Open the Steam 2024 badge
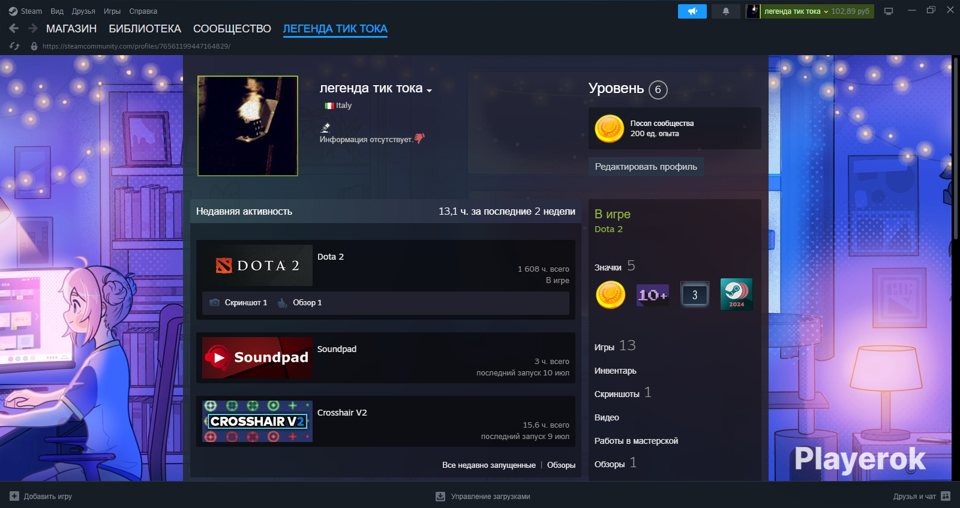 pyautogui.click(x=736, y=294)
